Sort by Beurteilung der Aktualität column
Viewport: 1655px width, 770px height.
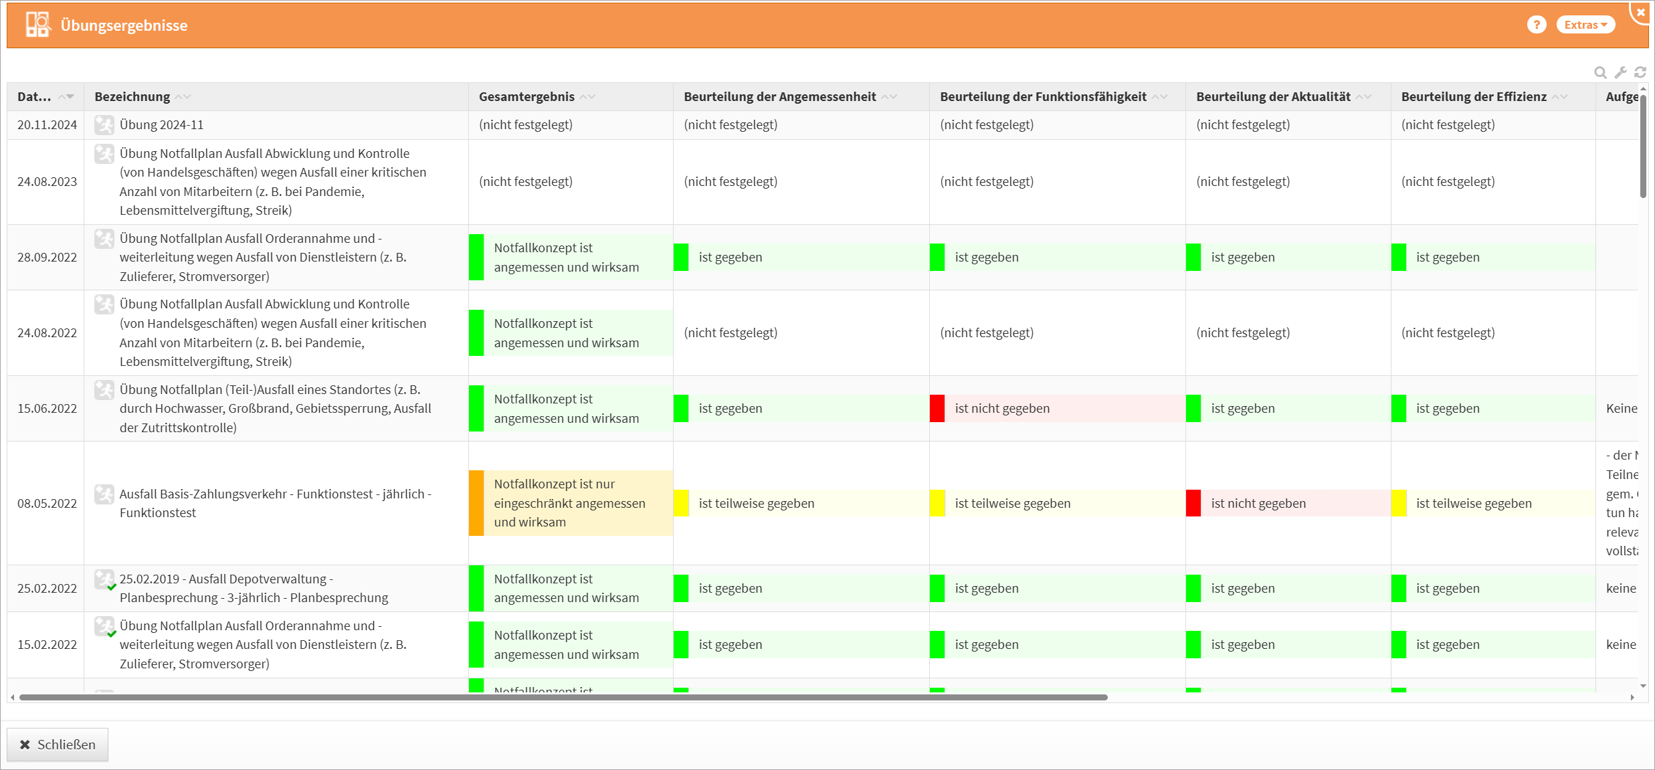pos(1273,97)
